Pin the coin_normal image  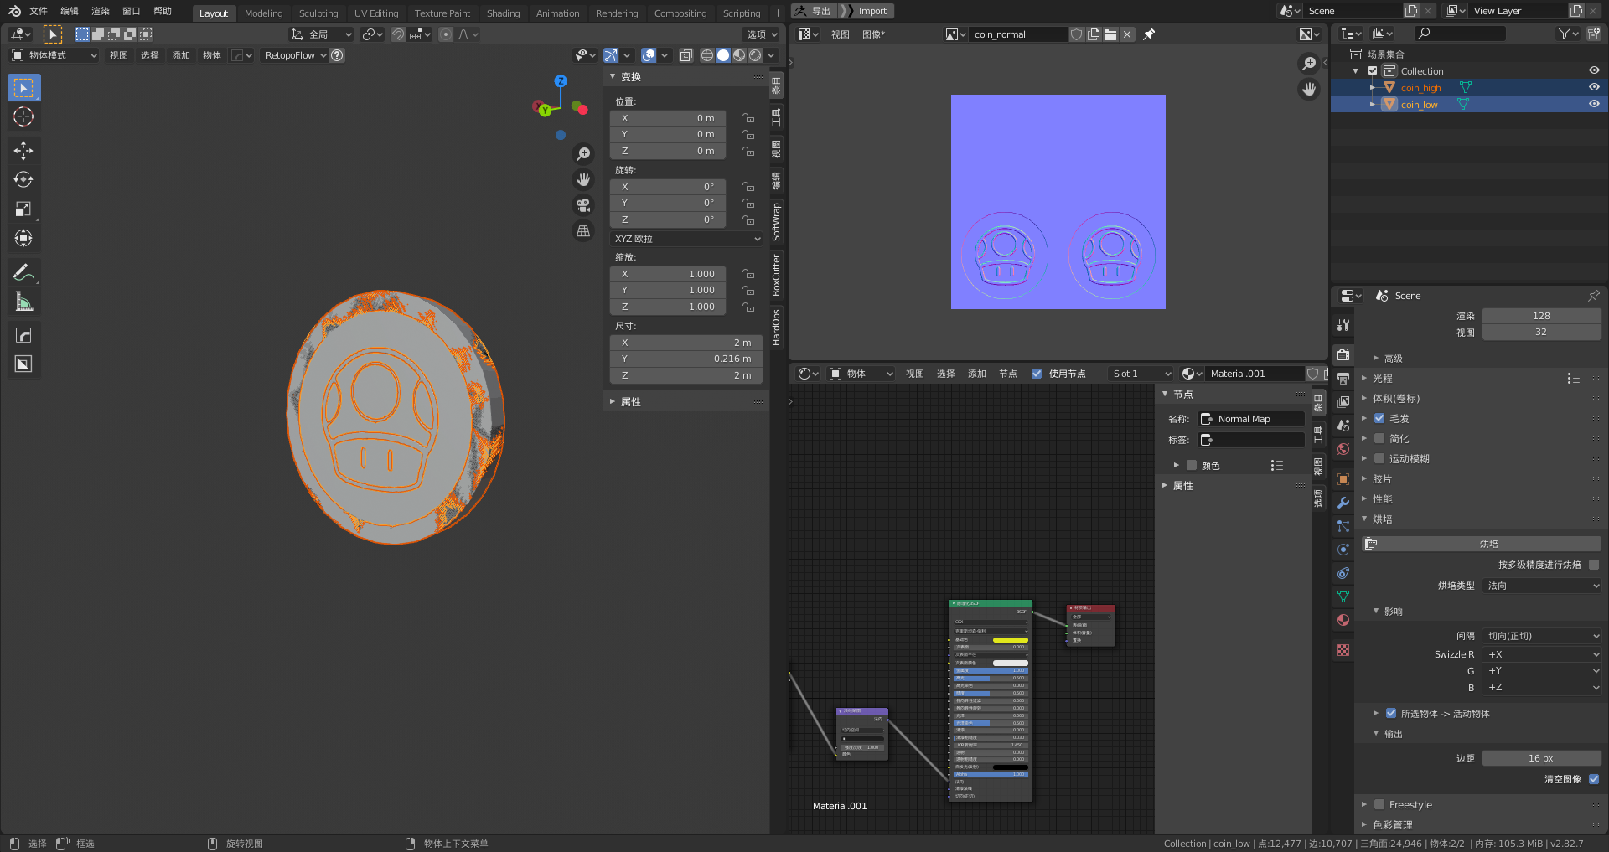1149,34
